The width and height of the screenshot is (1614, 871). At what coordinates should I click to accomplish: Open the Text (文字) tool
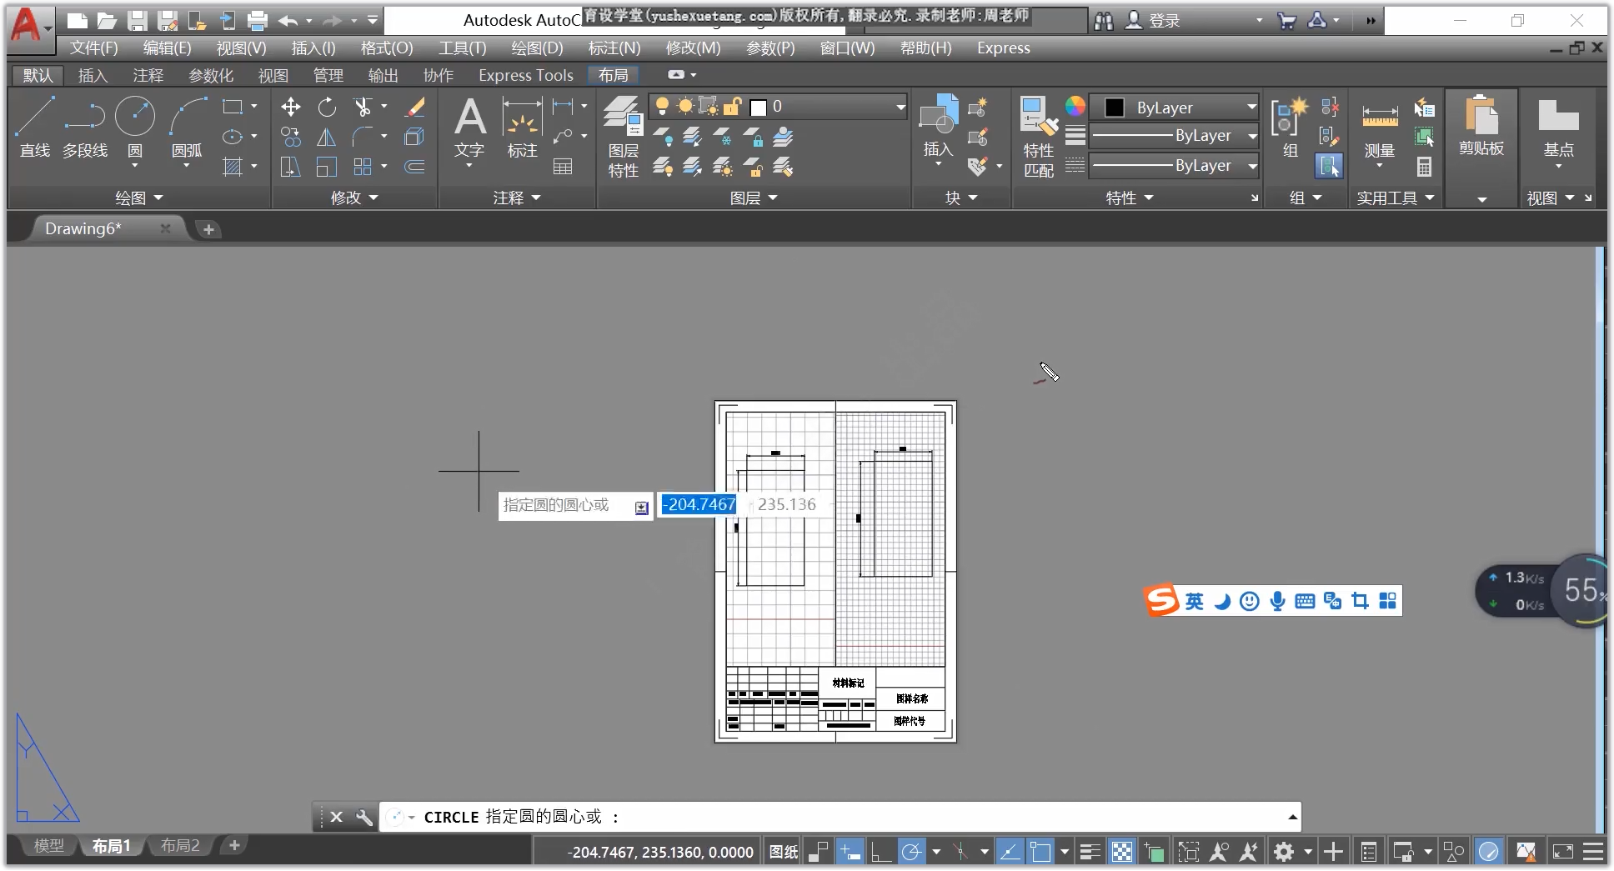(469, 127)
